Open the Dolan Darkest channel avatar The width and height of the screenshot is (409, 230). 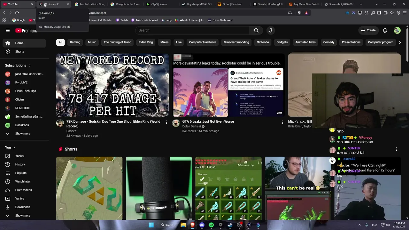pyautogui.click(x=176, y=123)
